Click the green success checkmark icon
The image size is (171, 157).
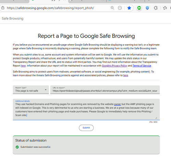[17, 147]
